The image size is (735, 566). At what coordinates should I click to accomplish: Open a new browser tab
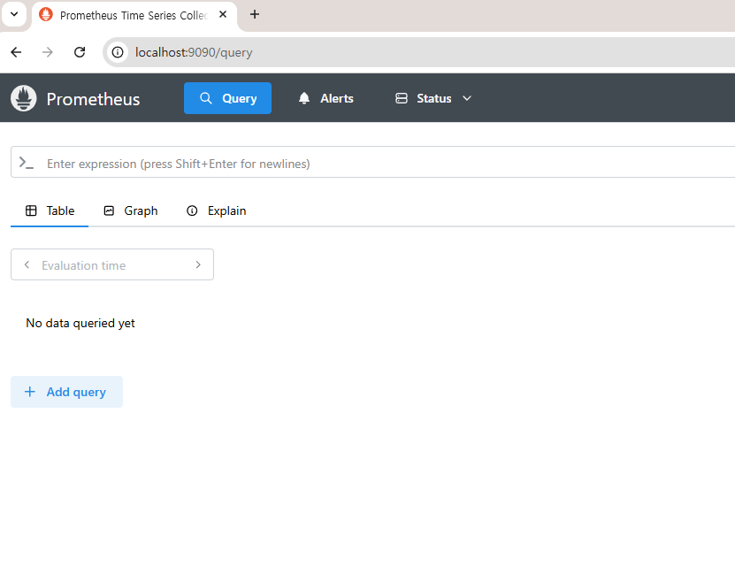[255, 14]
